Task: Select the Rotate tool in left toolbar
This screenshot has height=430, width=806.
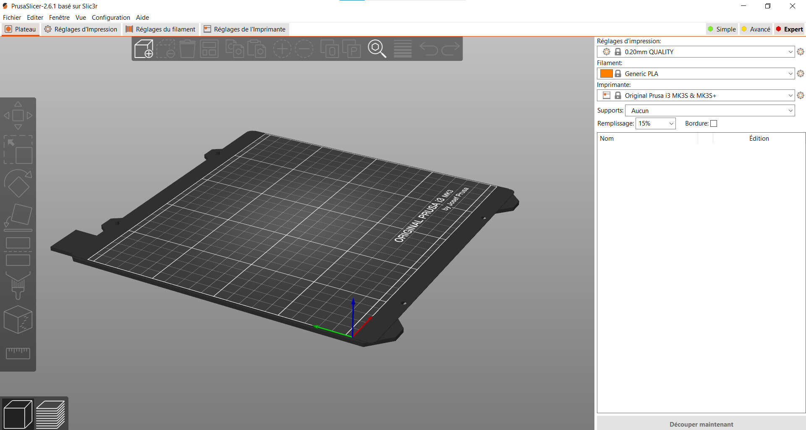Action: 18,184
